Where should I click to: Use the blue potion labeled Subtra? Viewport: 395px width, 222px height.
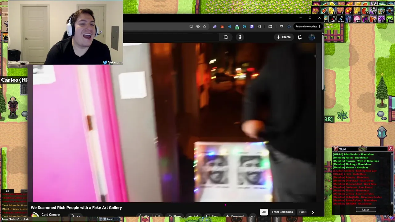tap(340, 19)
